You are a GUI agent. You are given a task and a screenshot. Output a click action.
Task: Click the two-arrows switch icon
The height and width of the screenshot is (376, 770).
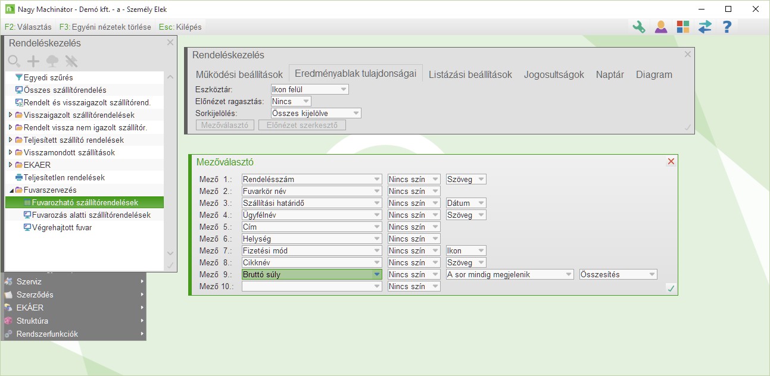pyautogui.click(x=705, y=27)
